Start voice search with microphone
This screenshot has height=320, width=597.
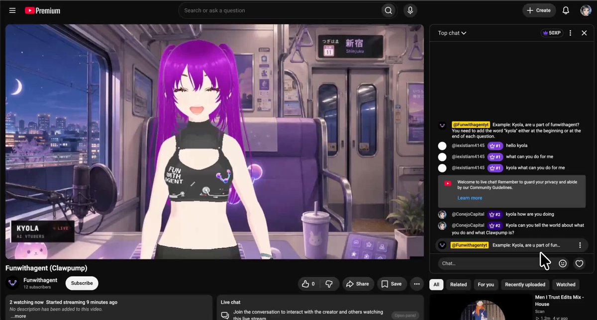(x=410, y=10)
